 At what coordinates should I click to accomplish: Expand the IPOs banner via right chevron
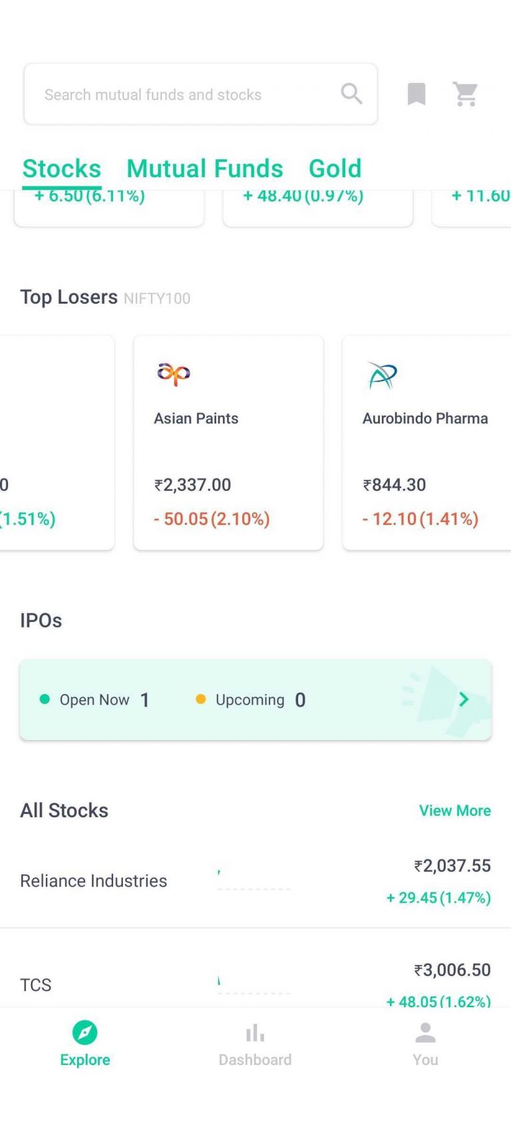tap(464, 699)
